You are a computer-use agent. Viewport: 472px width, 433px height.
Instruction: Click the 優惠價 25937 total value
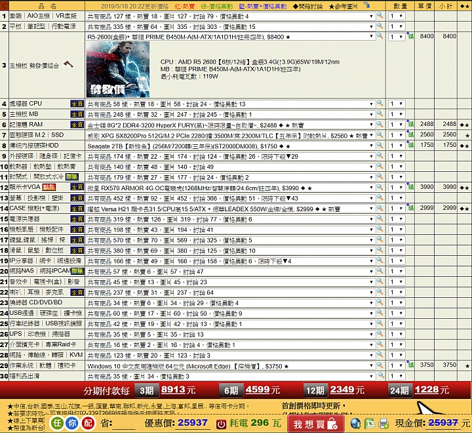pyautogui.click(x=192, y=423)
